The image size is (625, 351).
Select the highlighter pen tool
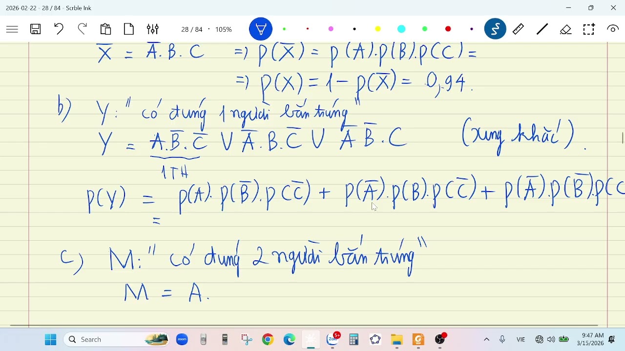coord(261,29)
